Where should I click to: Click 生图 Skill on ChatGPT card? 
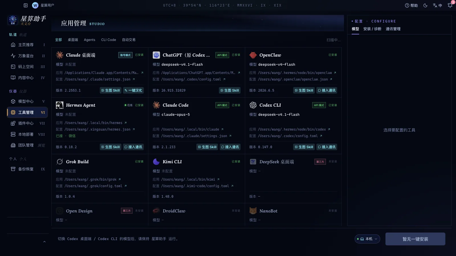pos(230,90)
